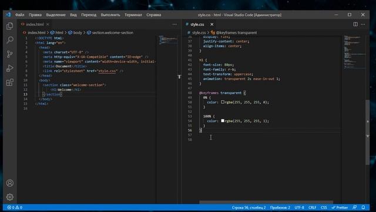Screen dimensions: 376x212
Task: Open the Переход menu
Action: (89, 15)
